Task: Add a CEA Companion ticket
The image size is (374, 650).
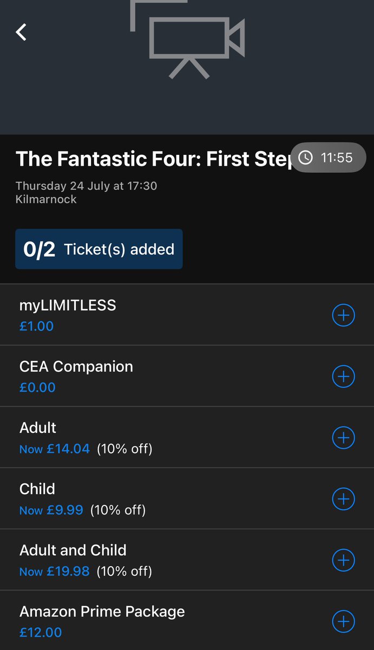Action: (x=343, y=376)
